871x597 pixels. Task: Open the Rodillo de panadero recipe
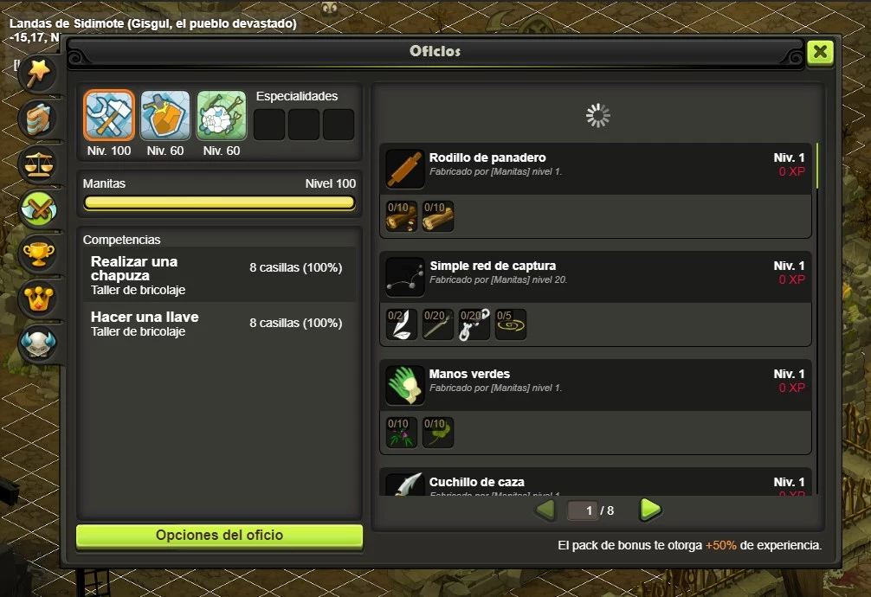click(596, 169)
